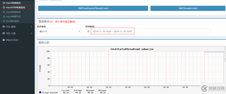
Task: Expand the SQL-监控 menu
Action: pos(17,27)
